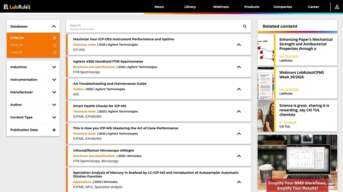This screenshot has width=343, height=192.
Task: Collapse the AA Troubleshooting and Maintenance Guide entry
Action: click(x=239, y=89)
